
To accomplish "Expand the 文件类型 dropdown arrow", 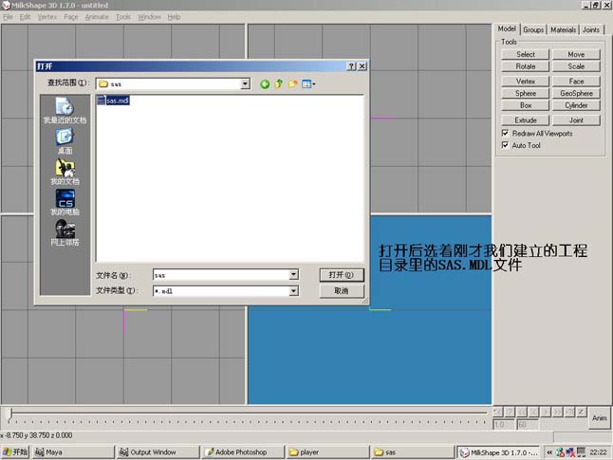I will point(293,291).
